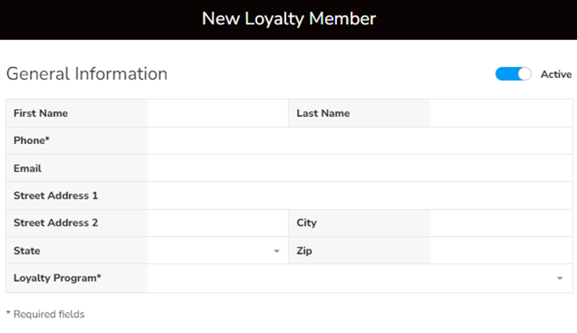This screenshot has width=577, height=333.
Task: Expand the Loyalty Program dropdown arrow
Action: pos(560,279)
